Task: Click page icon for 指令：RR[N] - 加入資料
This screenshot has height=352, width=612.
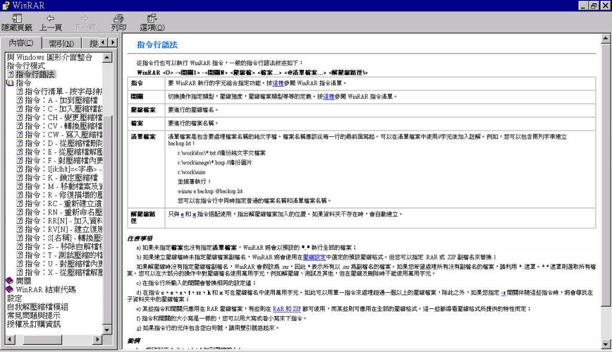Action: 20,220
